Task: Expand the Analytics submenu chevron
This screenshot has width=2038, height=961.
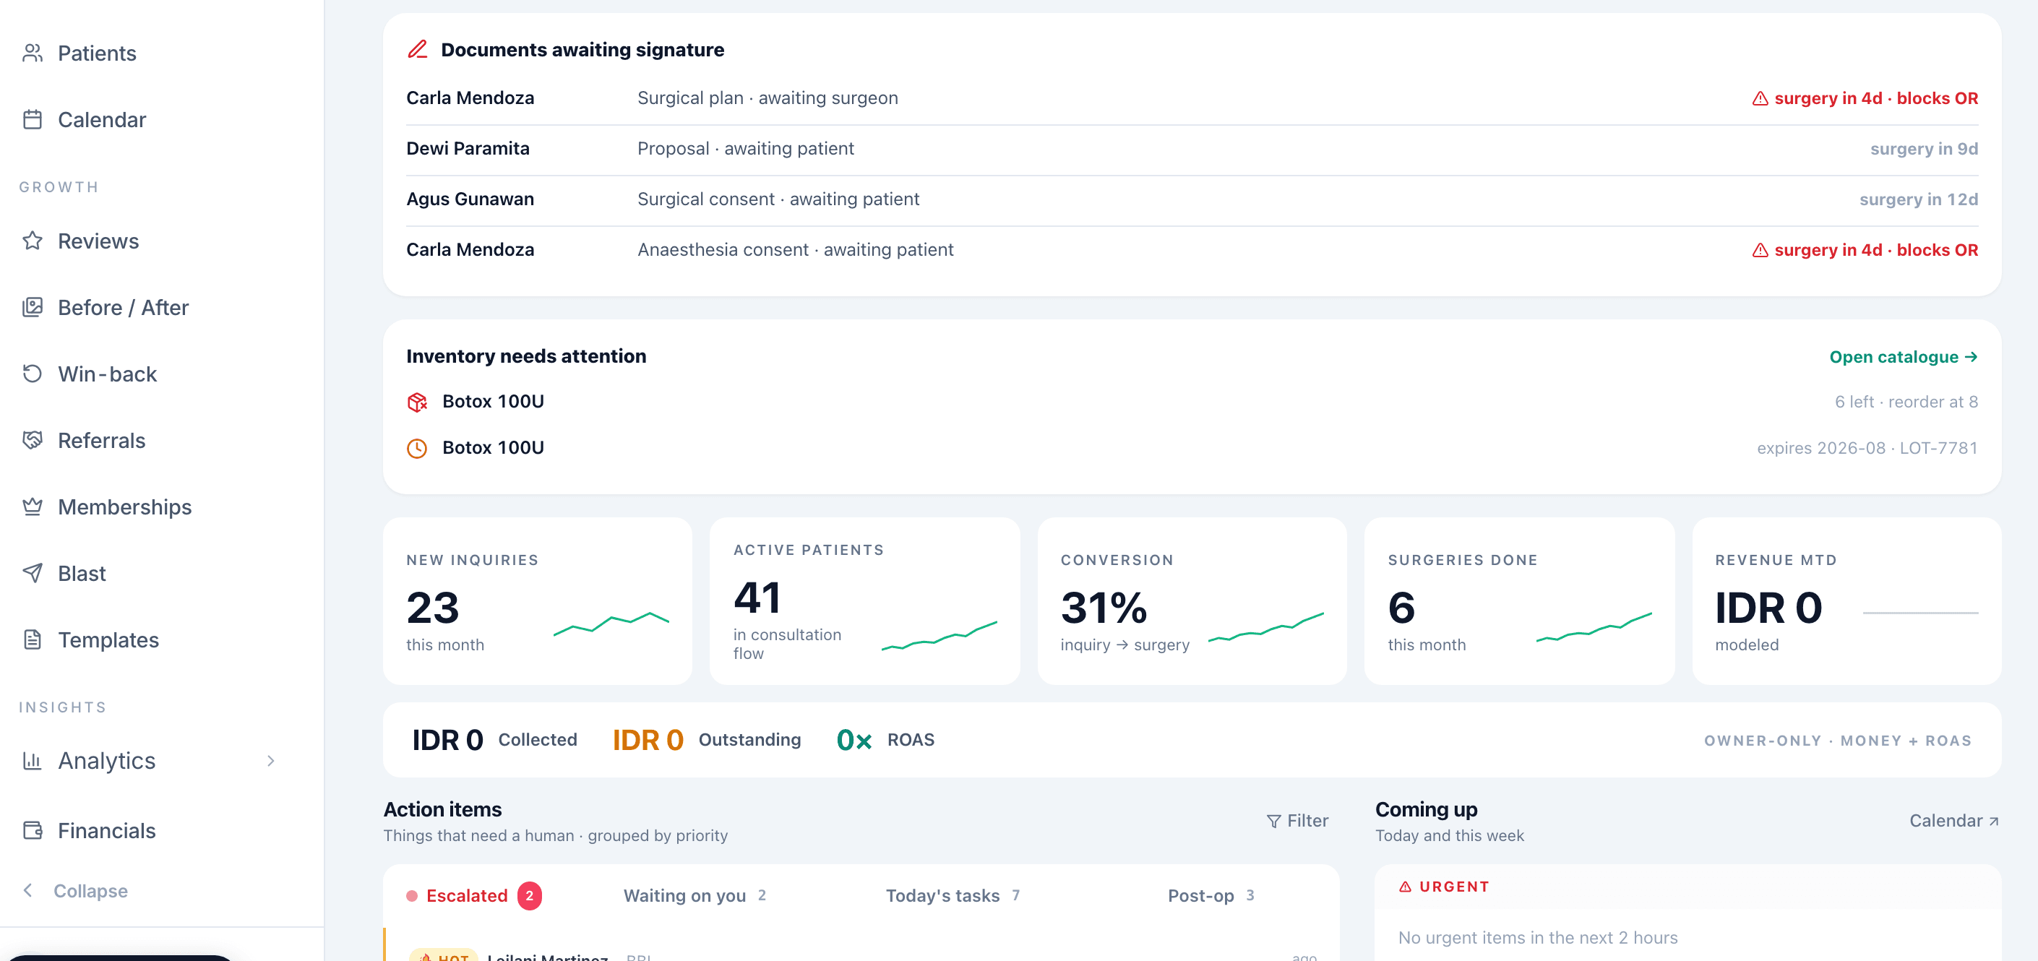Action: coord(270,760)
